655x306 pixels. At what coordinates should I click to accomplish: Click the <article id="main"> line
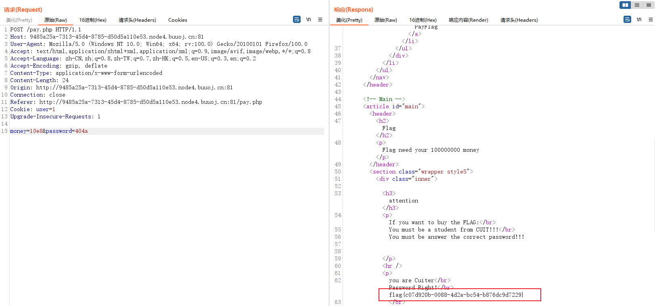coord(393,106)
